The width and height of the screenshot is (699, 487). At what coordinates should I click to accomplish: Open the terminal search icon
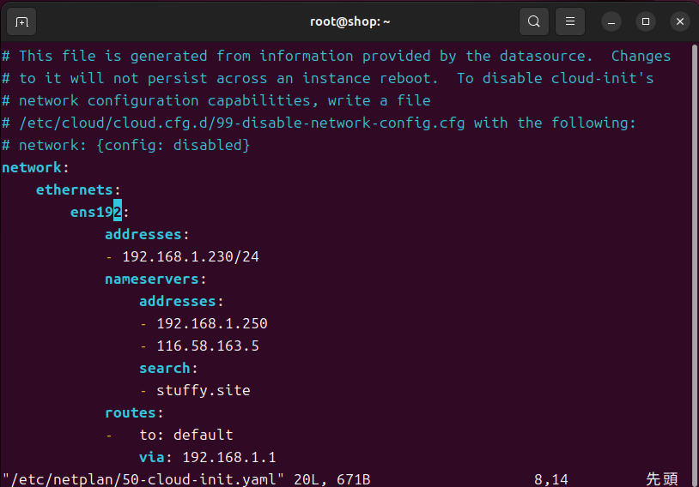point(533,21)
